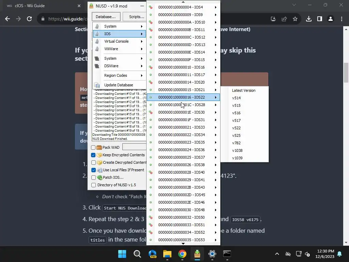The image size is (349, 262).
Task: Expand the IOS53 submenu arrow
Action: [216, 240]
